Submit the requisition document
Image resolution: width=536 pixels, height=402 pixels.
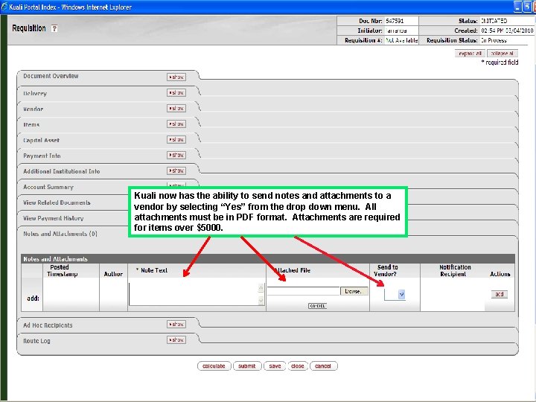click(247, 366)
